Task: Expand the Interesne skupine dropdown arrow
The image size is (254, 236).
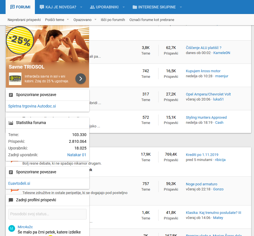Action: click(x=181, y=7)
